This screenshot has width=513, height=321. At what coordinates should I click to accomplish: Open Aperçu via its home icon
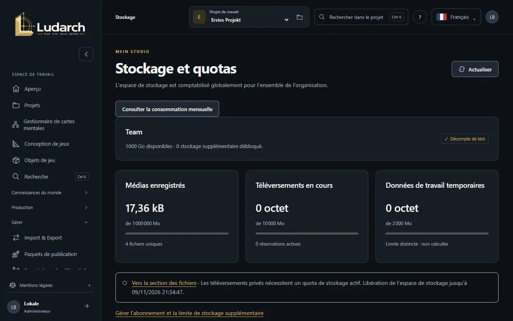(16, 89)
